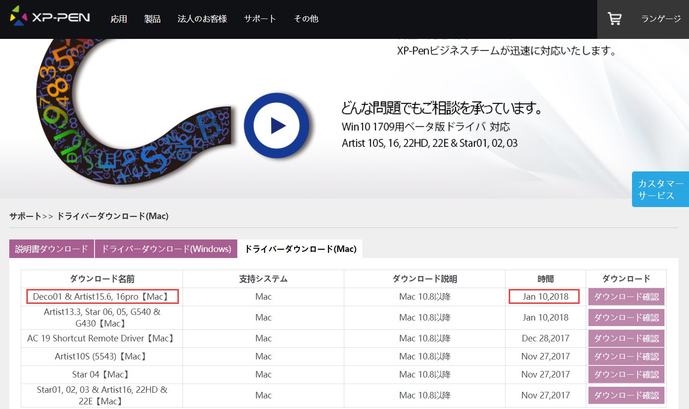Click ダウンロード確認 for Star01, 02, 03
Viewport: 689px width, 409px height.
click(x=626, y=396)
